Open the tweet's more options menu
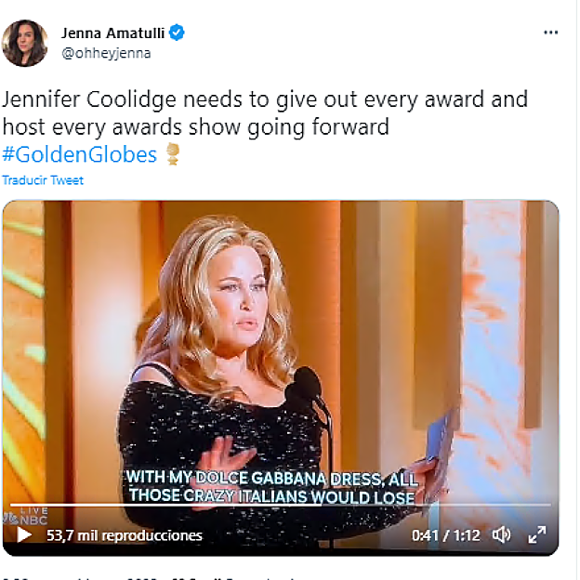 (x=551, y=33)
